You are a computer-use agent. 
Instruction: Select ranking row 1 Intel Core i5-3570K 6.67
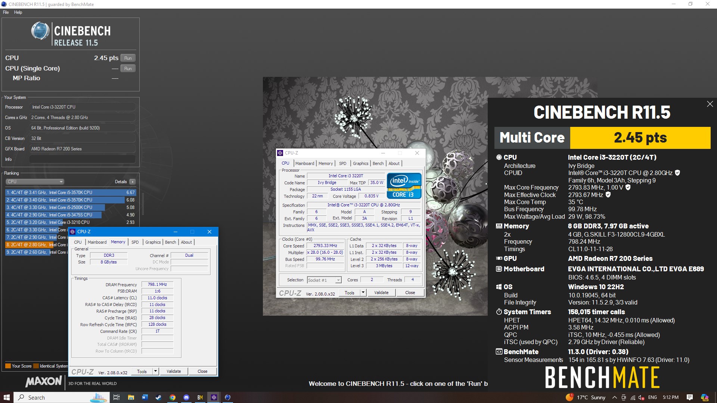(x=71, y=193)
